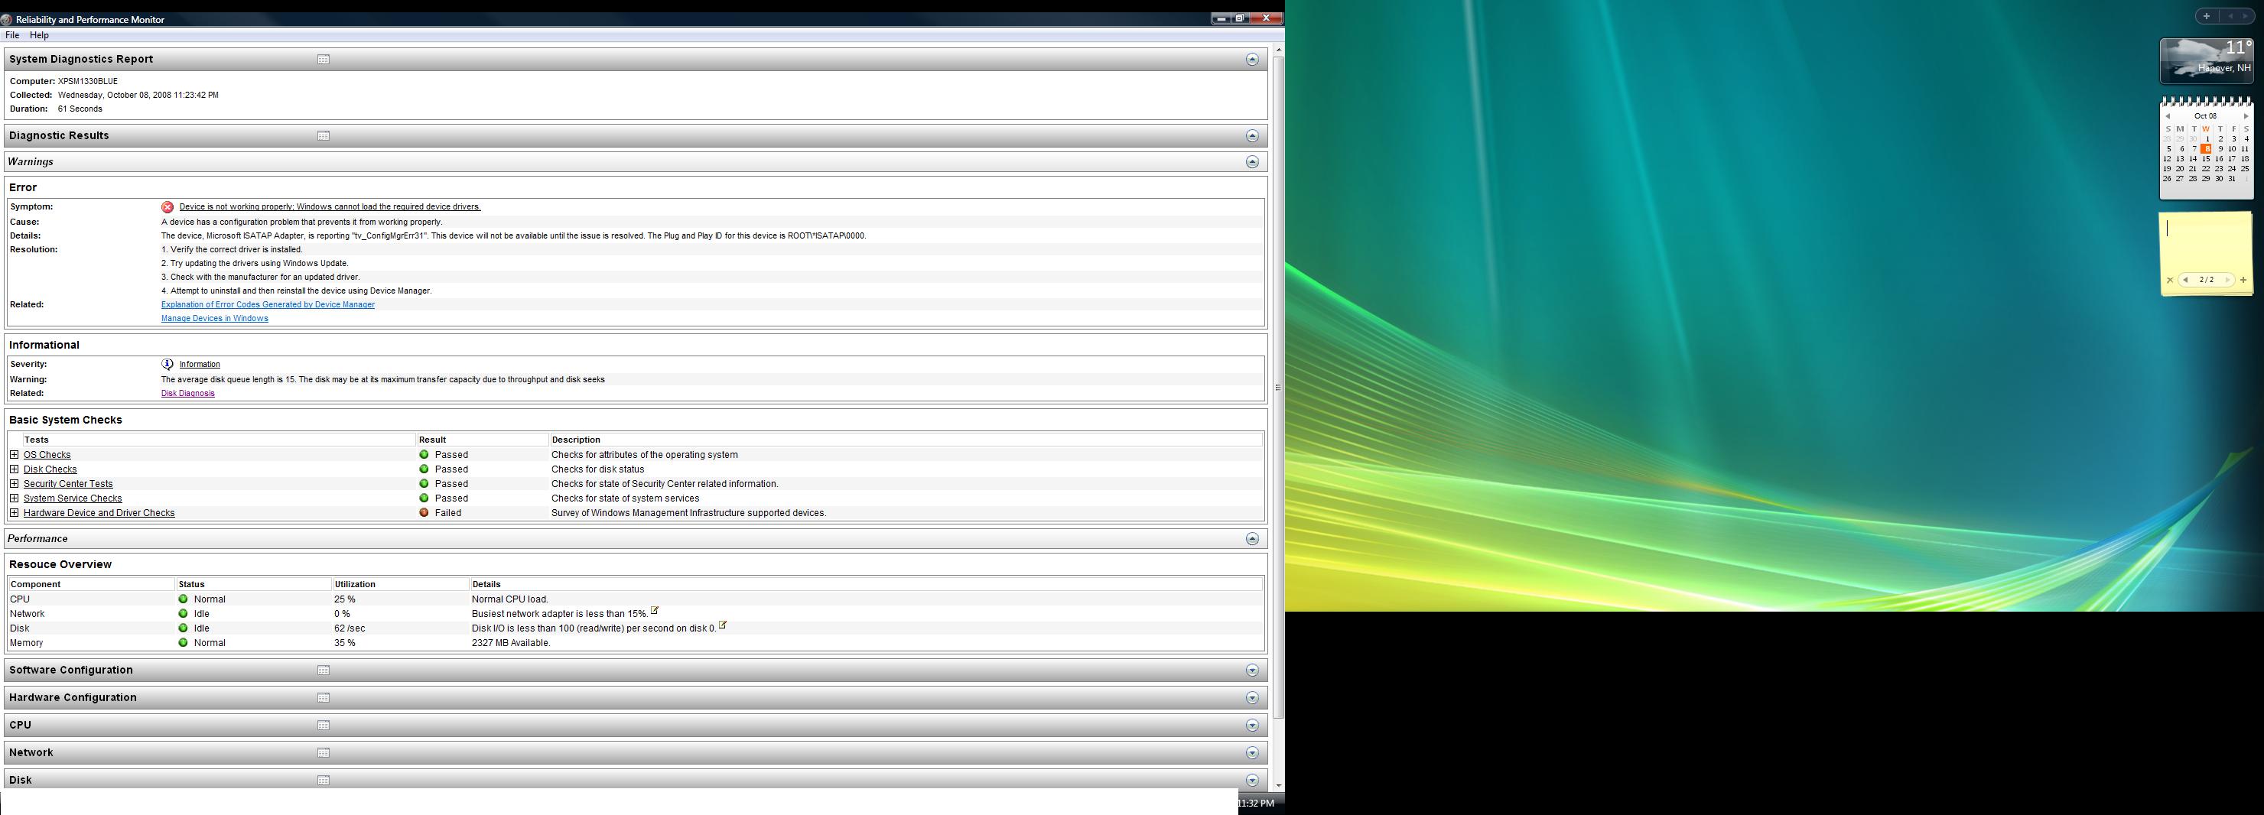Image resolution: width=2264 pixels, height=815 pixels.
Task: Click the note icon beside Disk details
Action: click(723, 626)
